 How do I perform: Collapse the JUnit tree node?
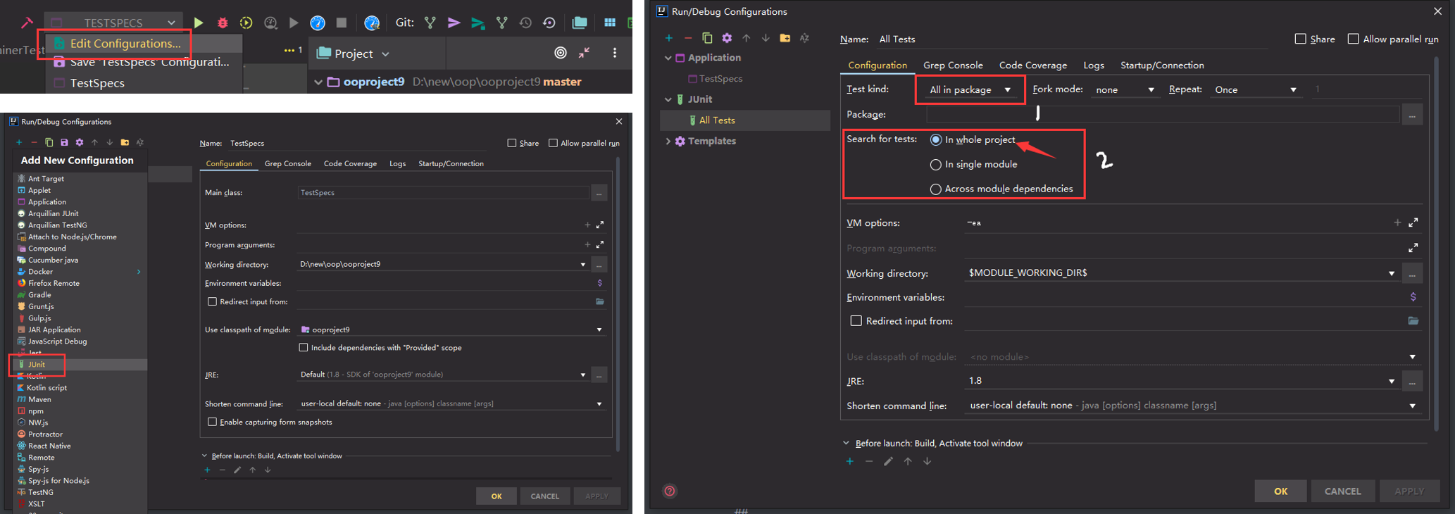668,99
